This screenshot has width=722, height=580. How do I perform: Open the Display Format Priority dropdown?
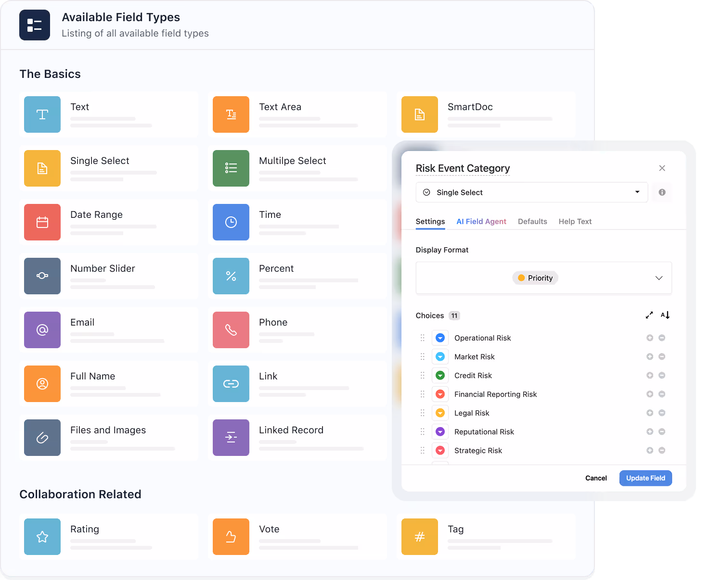544,278
